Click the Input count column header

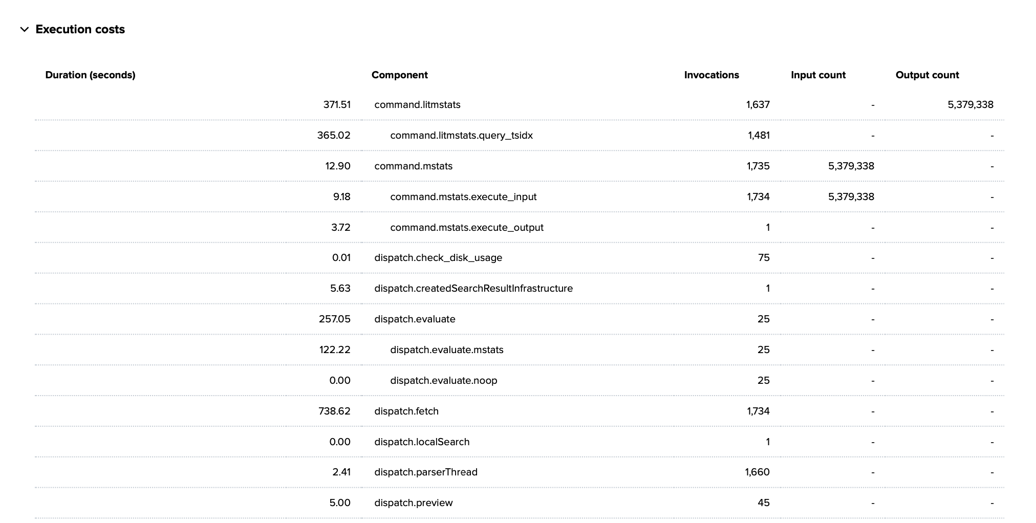tap(817, 75)
